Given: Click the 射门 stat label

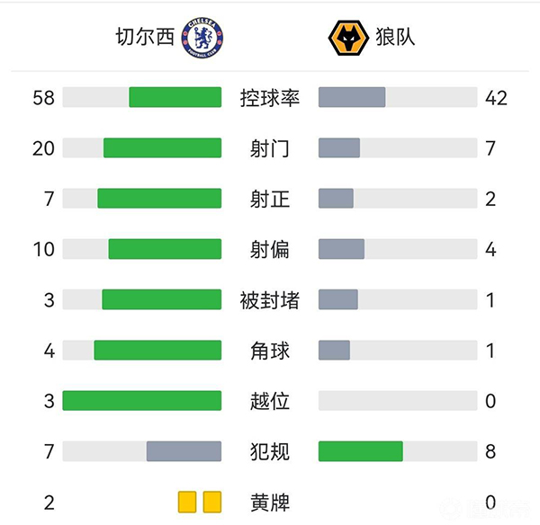Looking at the screenshot, I should pos(269,148).
